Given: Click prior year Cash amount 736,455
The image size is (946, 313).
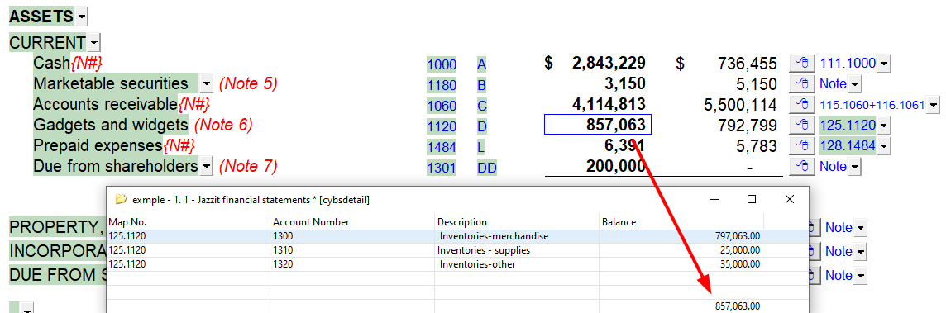Looking at the screenshot, I should [747, 64].
